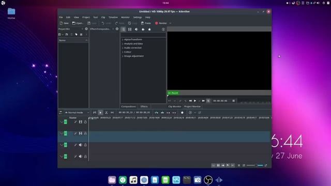Close the Project Bin panel
Image resolution: width=331 pixels, height=186 pixels.
coord(86,29)
